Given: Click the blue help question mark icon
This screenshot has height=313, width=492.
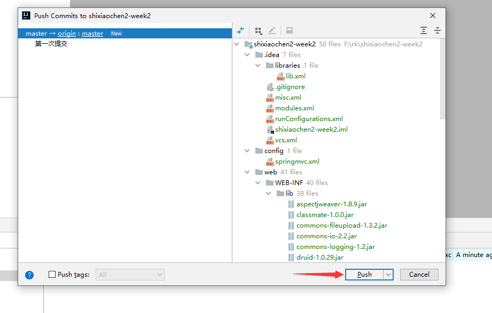Looking at the screenshot, I should (29, 275).
